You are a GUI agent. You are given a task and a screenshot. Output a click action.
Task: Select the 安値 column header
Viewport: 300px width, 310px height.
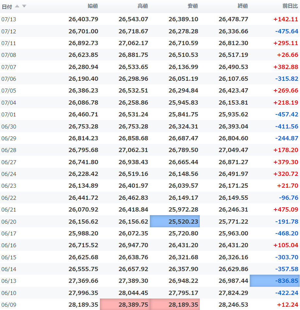click(x=193, y=6)
